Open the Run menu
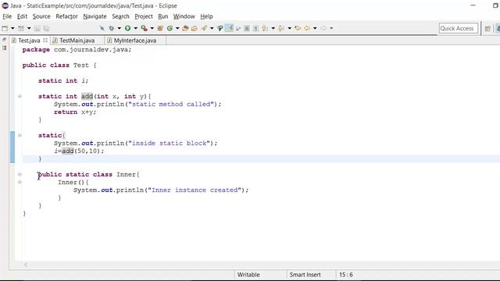The height and width of the screenshot is (281, 500). click(163, 16)
